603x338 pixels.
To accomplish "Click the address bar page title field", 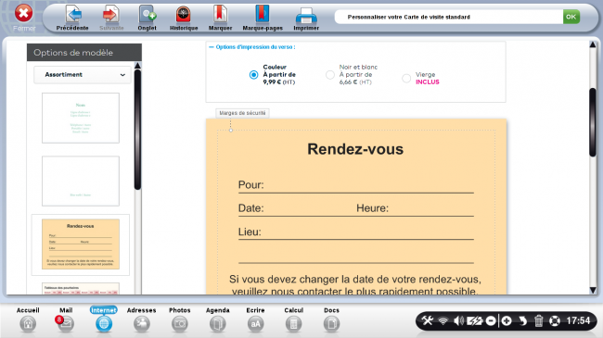I will coord(449,17).
